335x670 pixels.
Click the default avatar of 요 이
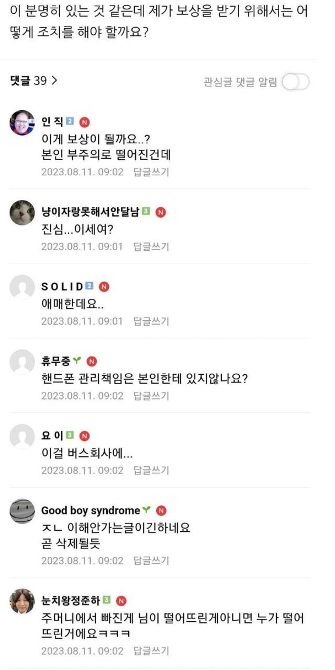[22, 437]
